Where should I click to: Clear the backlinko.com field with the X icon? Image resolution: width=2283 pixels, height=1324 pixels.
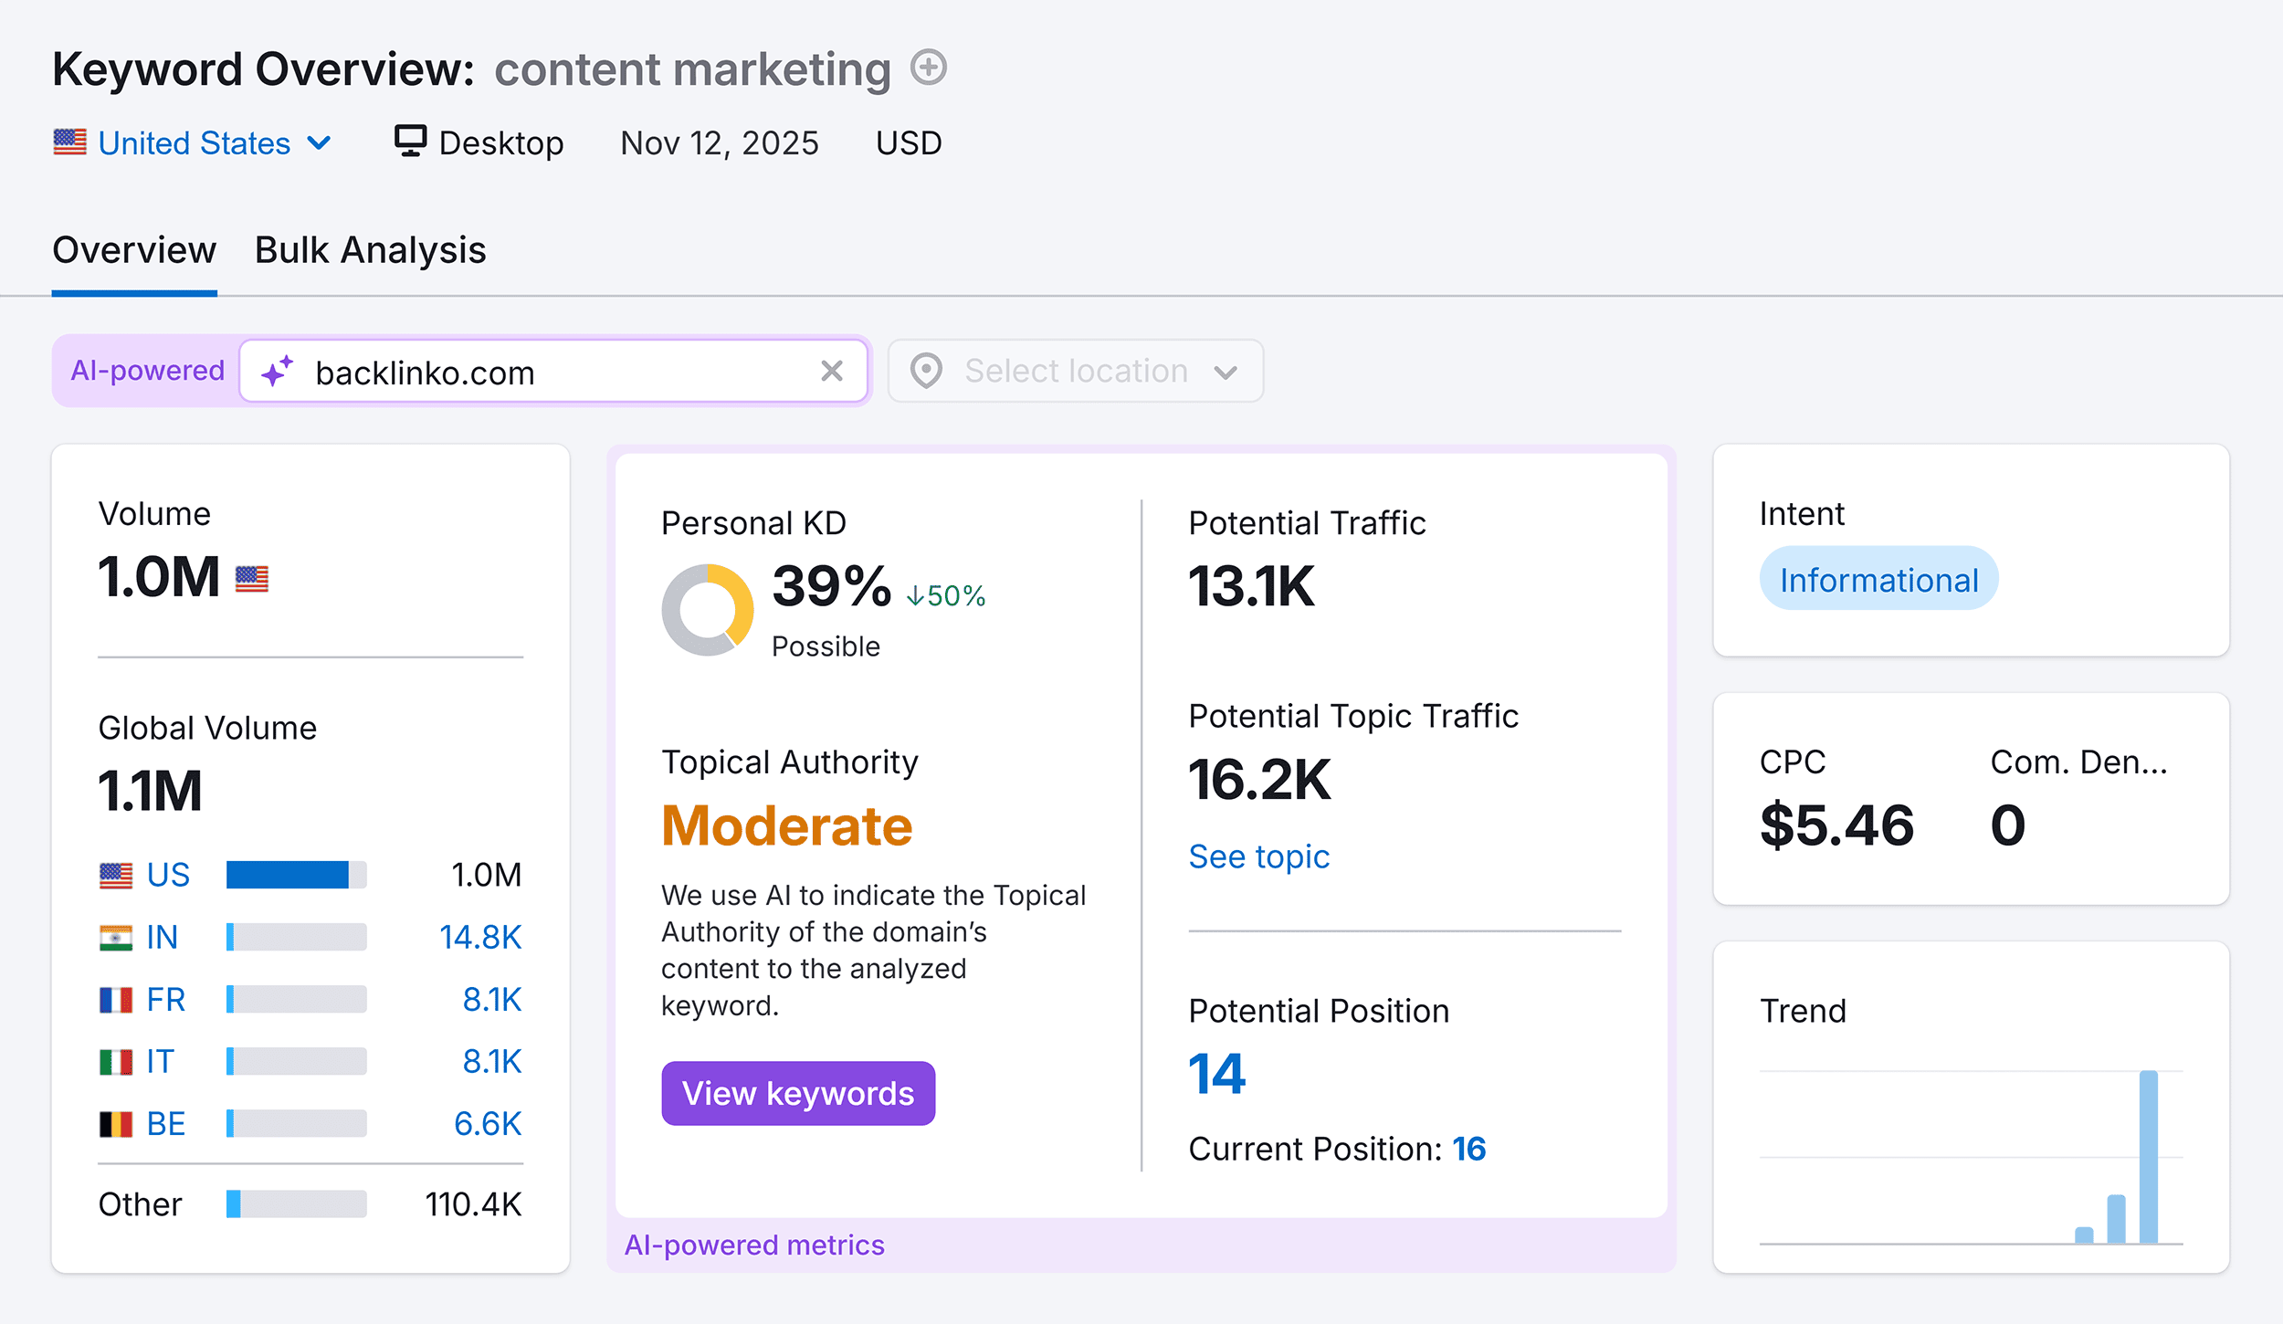coord(831,371)
